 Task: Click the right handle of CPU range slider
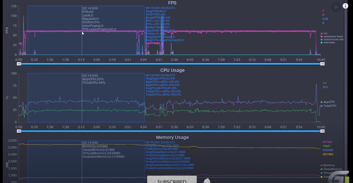pos(322,131)
